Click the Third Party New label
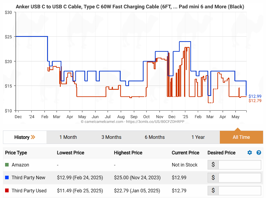 coord(28,177)
